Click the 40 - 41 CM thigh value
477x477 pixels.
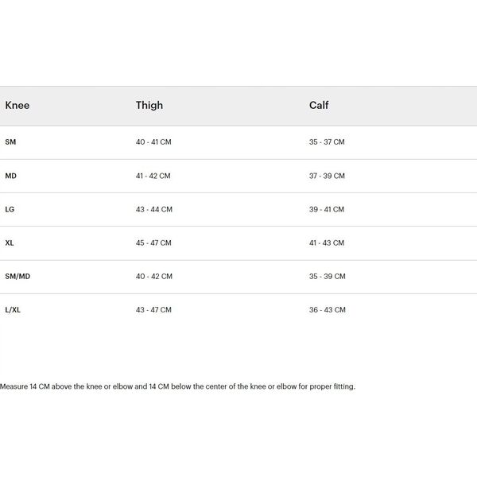(x=153, y=142)
